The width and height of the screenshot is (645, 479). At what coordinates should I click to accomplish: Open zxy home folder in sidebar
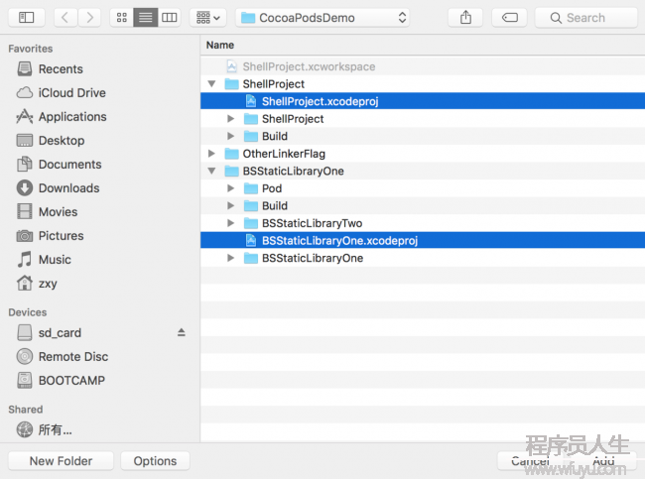click(x=37, y=284)
